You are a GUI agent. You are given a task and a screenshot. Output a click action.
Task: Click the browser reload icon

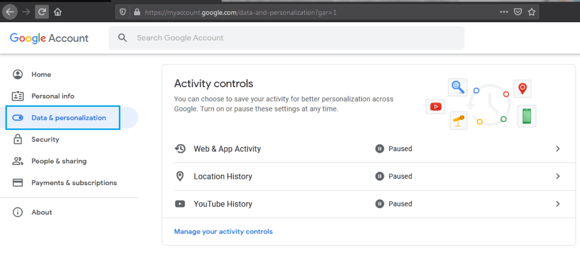pyautogui.click(x=41, y=11)
